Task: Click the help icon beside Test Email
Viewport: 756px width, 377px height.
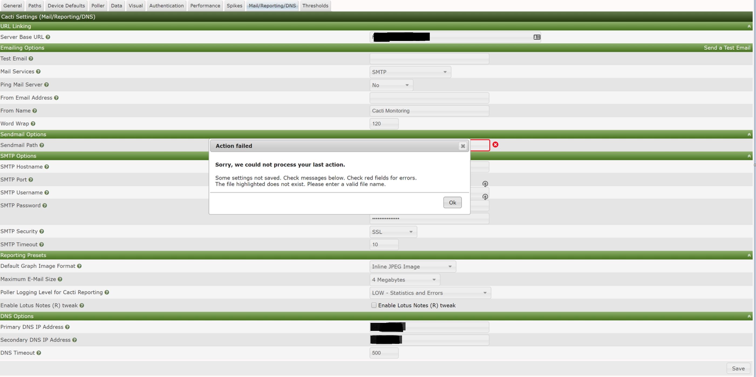Action: 31,59
